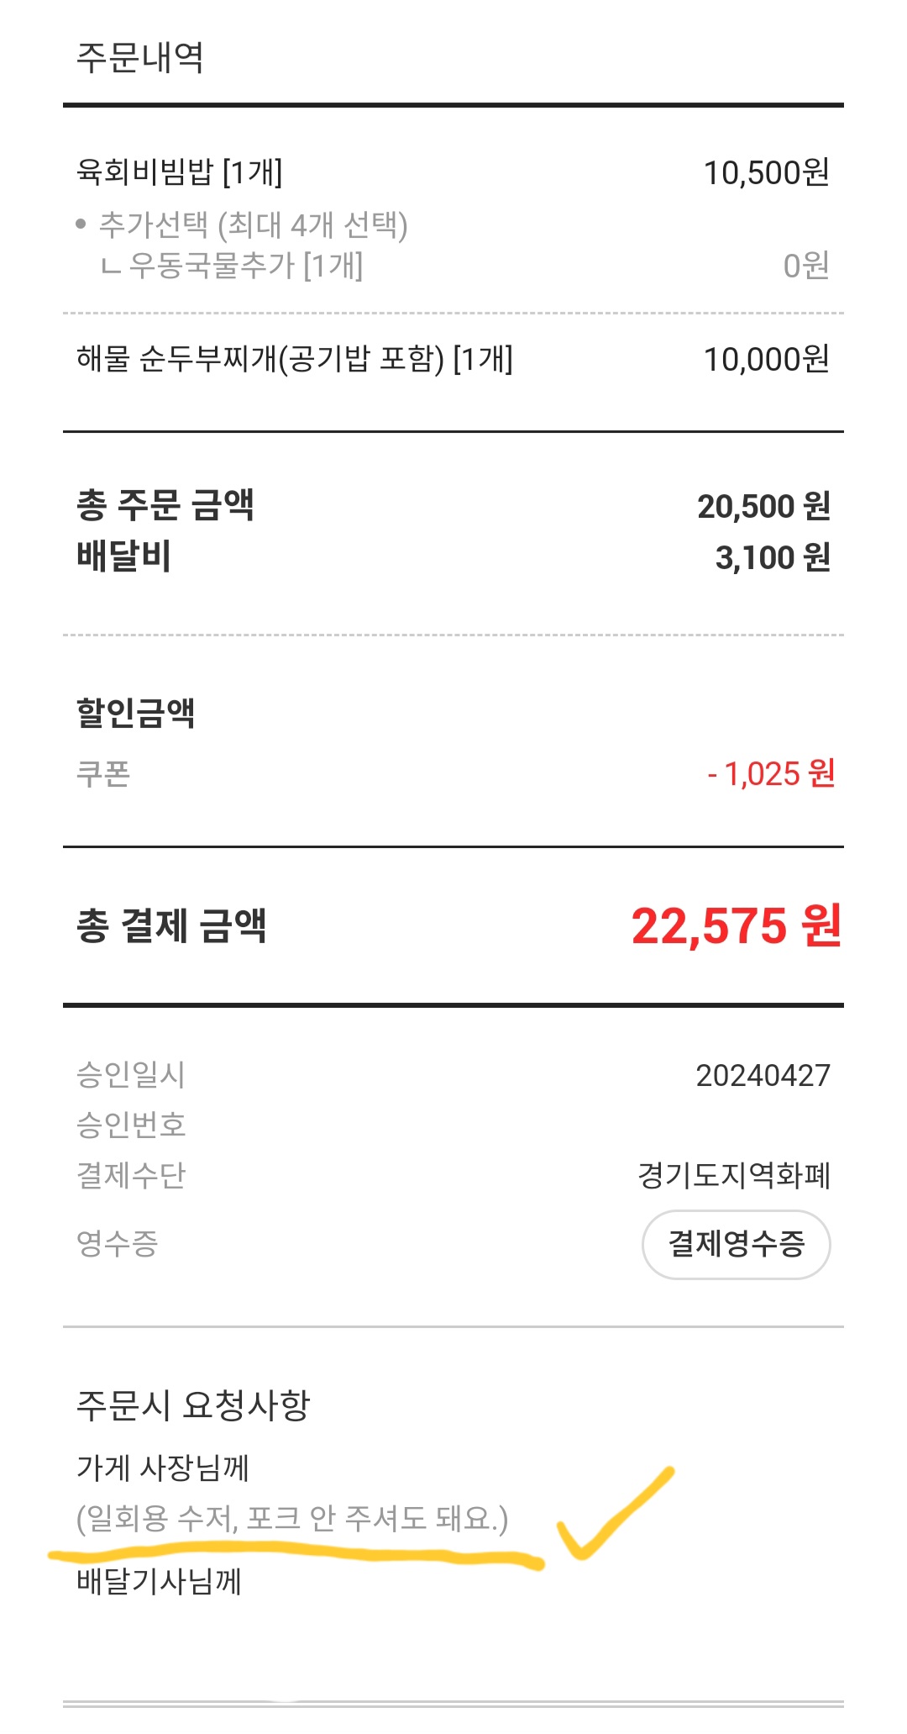This screenshot has height=1734, width=907.
Task: Tap the 해물 순두부찌개(공기밥 포함) item
Action: tap(294, 360)
